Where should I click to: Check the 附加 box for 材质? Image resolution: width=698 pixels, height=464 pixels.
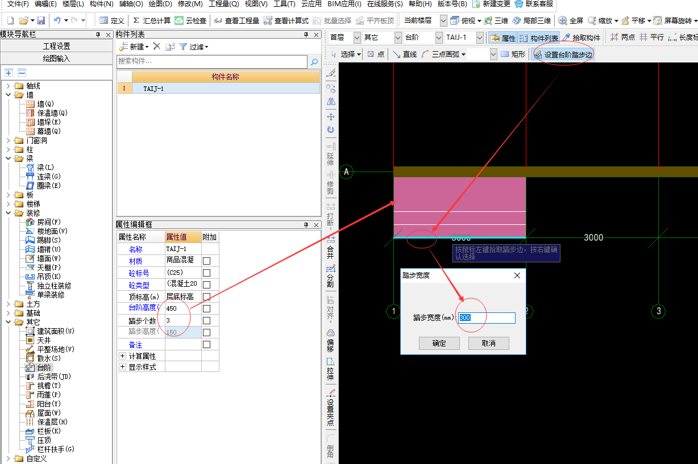(207, 261)
